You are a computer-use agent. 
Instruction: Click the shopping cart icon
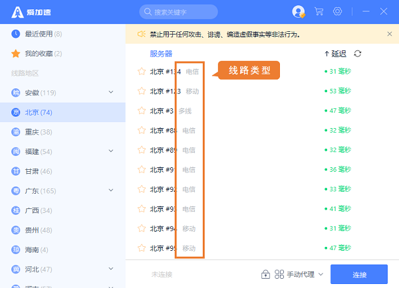click(319, 11)
